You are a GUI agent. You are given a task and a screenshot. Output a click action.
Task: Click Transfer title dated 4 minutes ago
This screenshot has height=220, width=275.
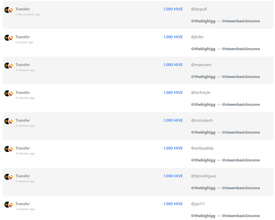coord(23,148)
